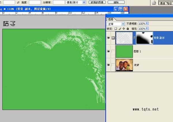Viewport: 173px width, 122px height.
Task: Open the 不透明度 opacity slider arrow
Action: point(147,23)
